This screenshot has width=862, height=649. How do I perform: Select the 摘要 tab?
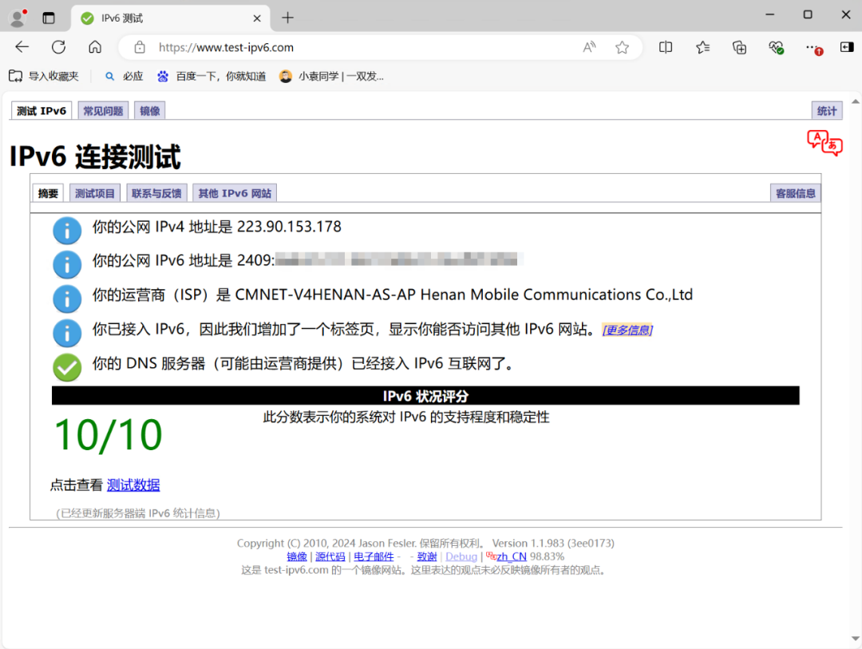48,193
